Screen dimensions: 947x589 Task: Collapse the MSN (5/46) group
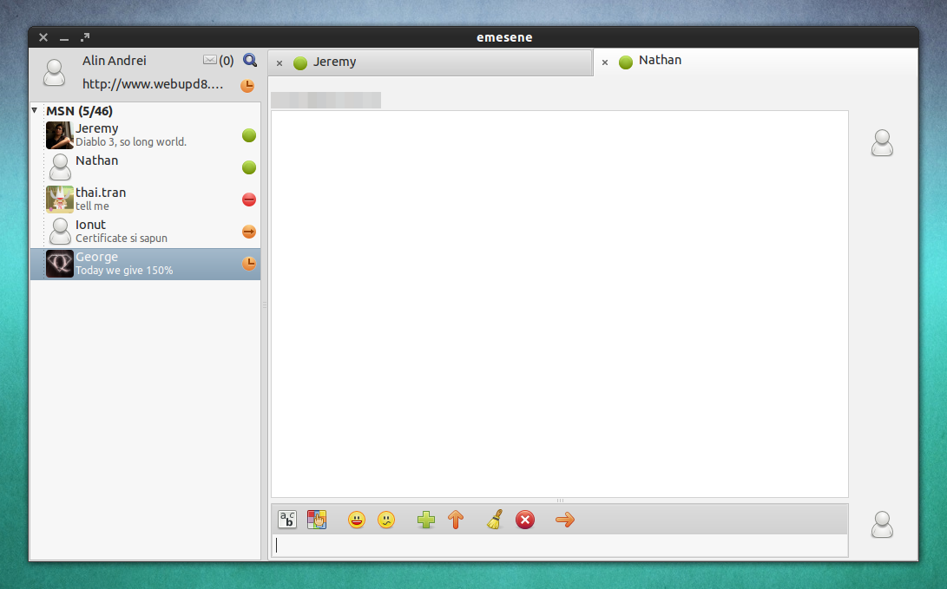[35, 110]
